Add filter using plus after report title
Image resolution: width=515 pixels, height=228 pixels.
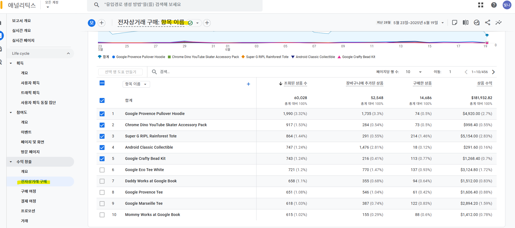207,23
